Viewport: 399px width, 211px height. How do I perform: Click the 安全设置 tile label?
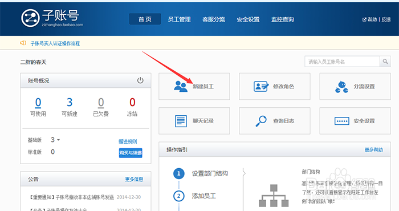pos(364,121)
